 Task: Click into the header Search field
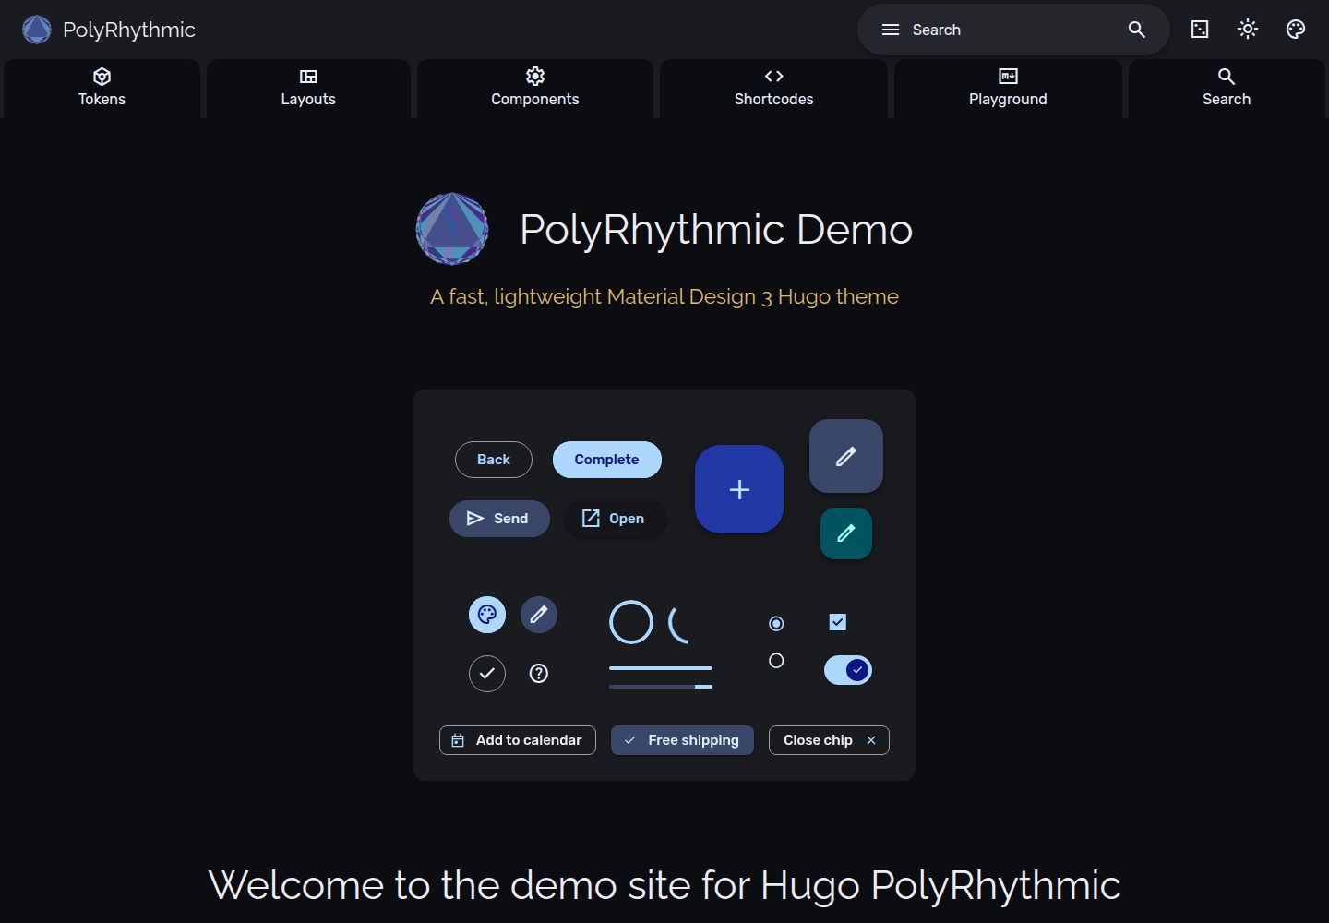click(x=1013, y=30)
